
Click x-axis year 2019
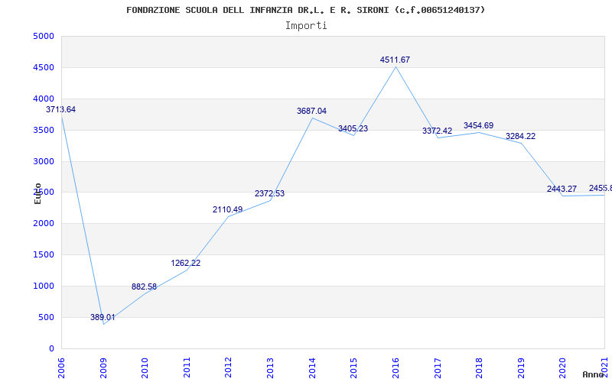[521, 368]
